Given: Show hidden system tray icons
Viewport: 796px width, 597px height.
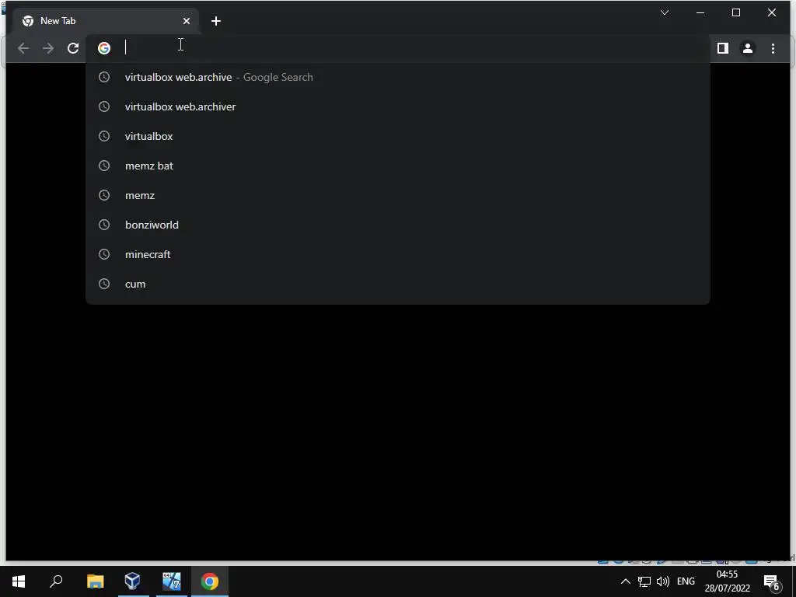Looking at the screenshot, I should (626, 581).
